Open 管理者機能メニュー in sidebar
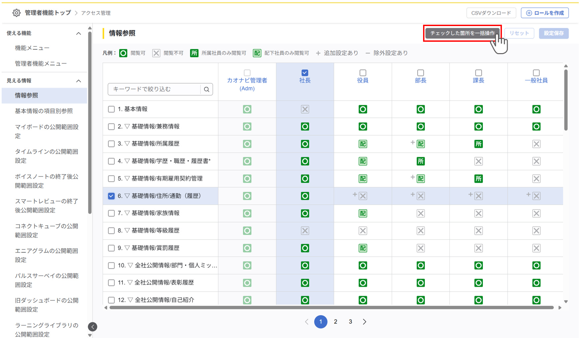Screen dimensions: 579x338 [41, 63]
